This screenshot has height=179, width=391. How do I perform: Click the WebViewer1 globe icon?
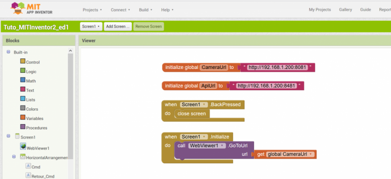pyautogui.click(x=23, y=146)
